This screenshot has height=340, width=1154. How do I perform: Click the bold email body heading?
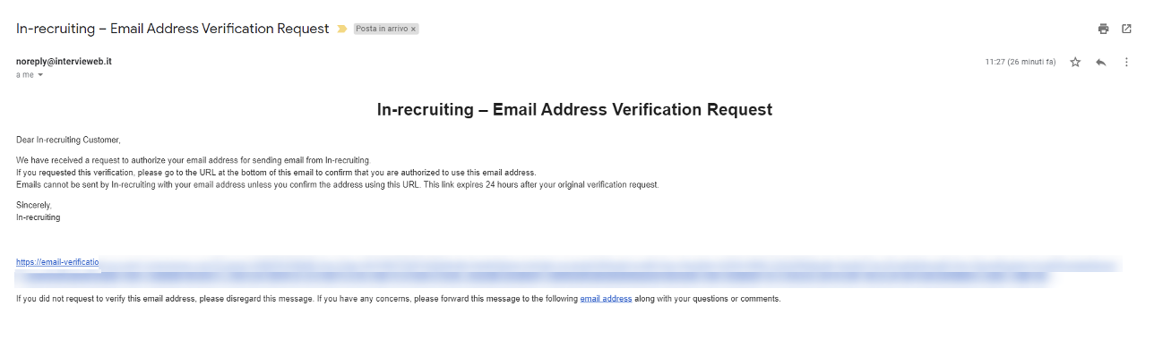[x=574, y=110]
